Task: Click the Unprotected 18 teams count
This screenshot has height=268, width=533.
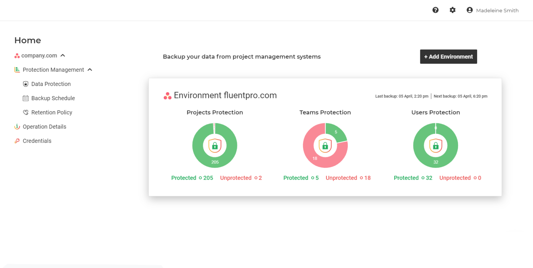Action: pos(348,178)
